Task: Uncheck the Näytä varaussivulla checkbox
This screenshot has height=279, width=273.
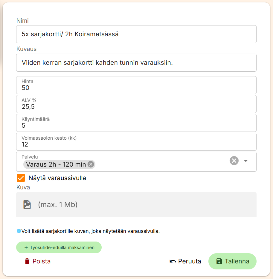Action: click(x=21, y=178)
